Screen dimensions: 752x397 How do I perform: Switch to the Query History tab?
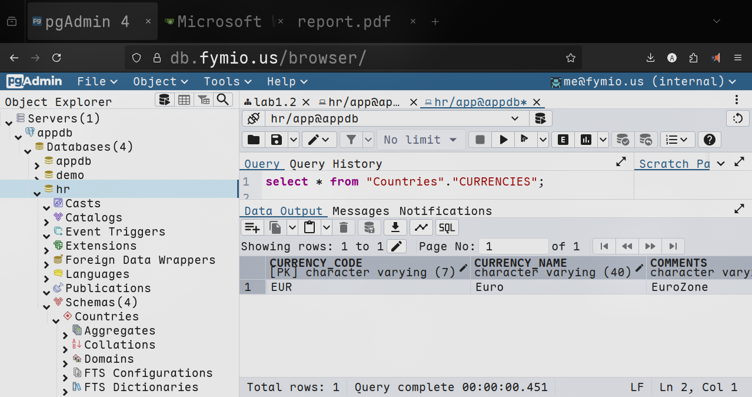(x=335, y=164)
